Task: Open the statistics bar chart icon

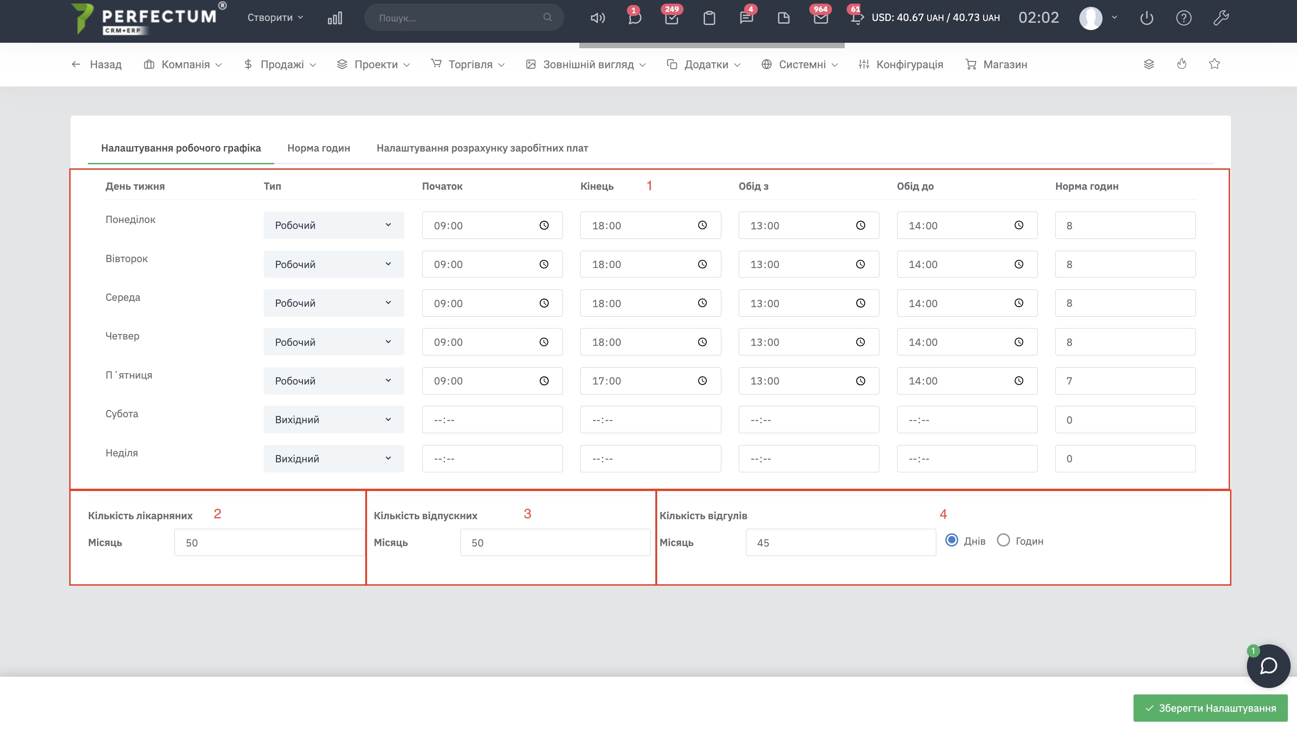Action: 335,18
